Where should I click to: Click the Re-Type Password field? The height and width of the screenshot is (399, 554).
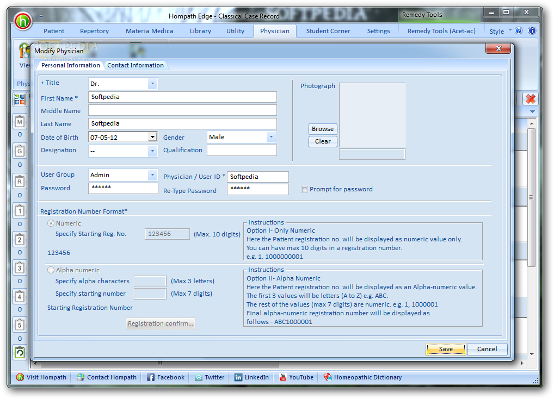click(x=258, y=190)
